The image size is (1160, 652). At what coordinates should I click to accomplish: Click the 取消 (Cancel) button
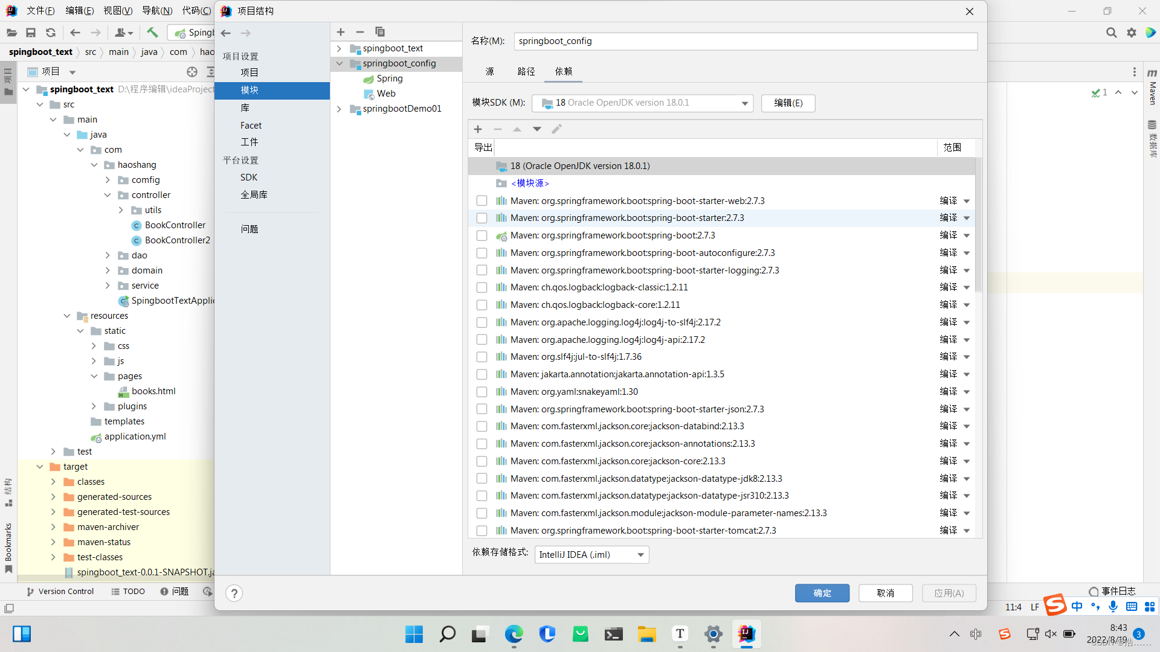click(x=886, y=593)
